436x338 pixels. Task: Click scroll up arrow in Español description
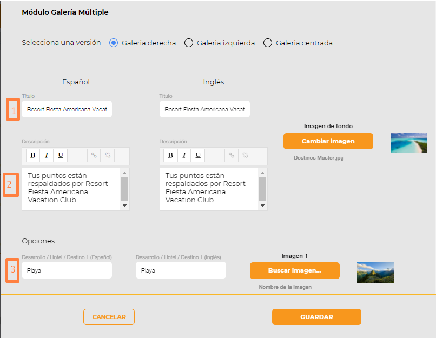(124, 173)
